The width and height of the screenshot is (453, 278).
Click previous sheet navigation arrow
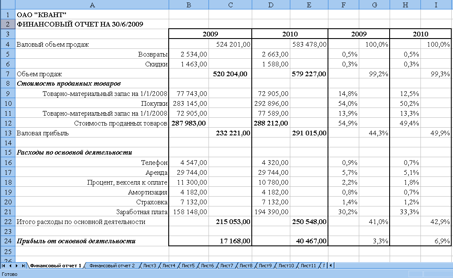coord(10,266)
